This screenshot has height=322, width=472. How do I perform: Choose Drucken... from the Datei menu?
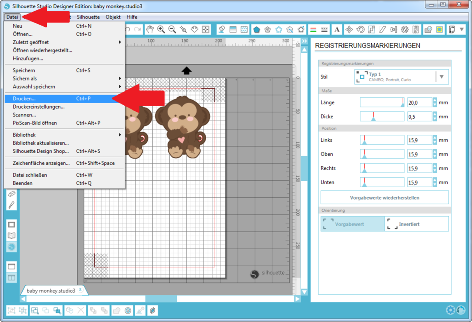(24, 99)
